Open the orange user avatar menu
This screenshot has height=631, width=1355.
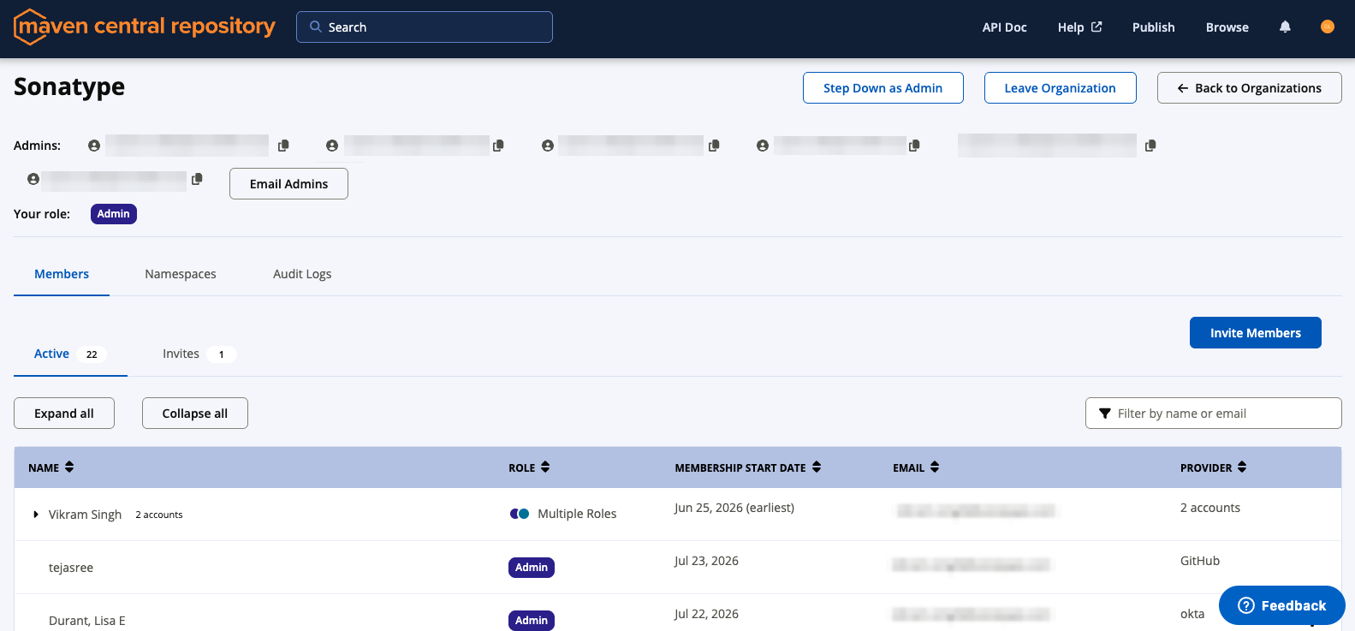tap(1328, 27)
